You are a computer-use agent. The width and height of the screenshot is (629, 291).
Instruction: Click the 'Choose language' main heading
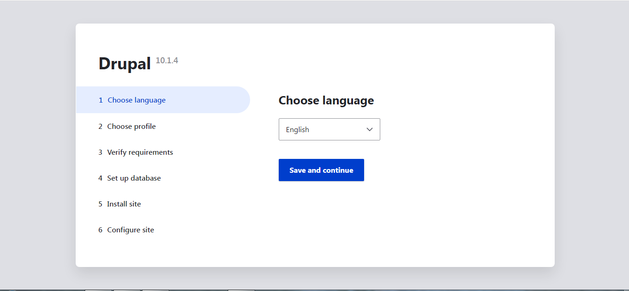(326, 100)
